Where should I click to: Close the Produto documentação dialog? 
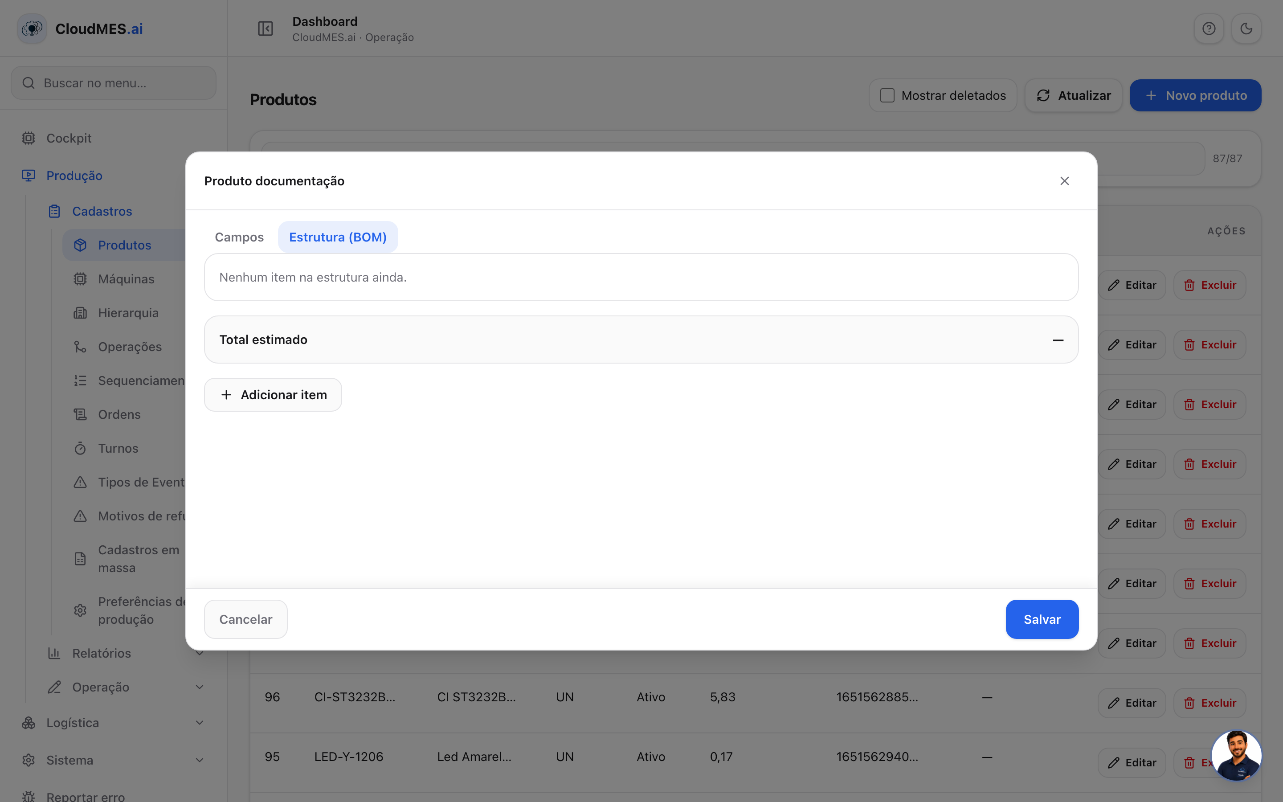pyautogui.click(x=1064, y=181)
